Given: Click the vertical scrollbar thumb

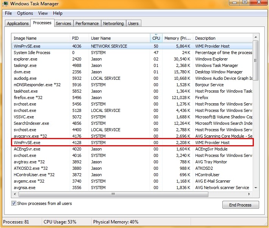Looking at the screenshot, I should pos(256,60).
